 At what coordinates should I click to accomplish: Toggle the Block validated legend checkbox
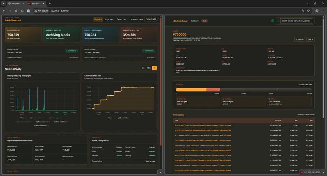point(55,122)
